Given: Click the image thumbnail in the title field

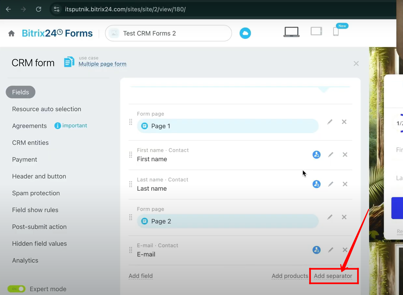Looking at the screenshot, I should pyautogui.click(x=114, y=33).
